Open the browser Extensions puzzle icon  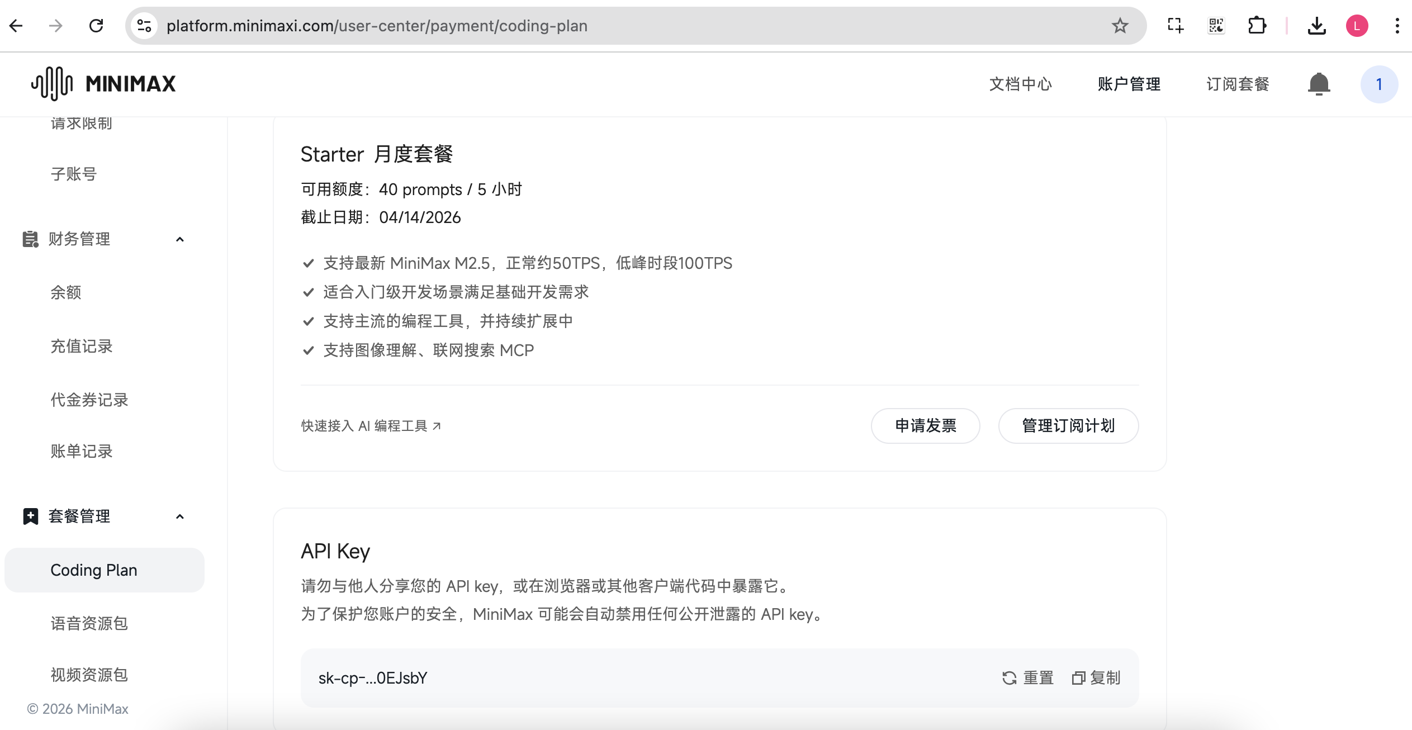coord(1258,26)
